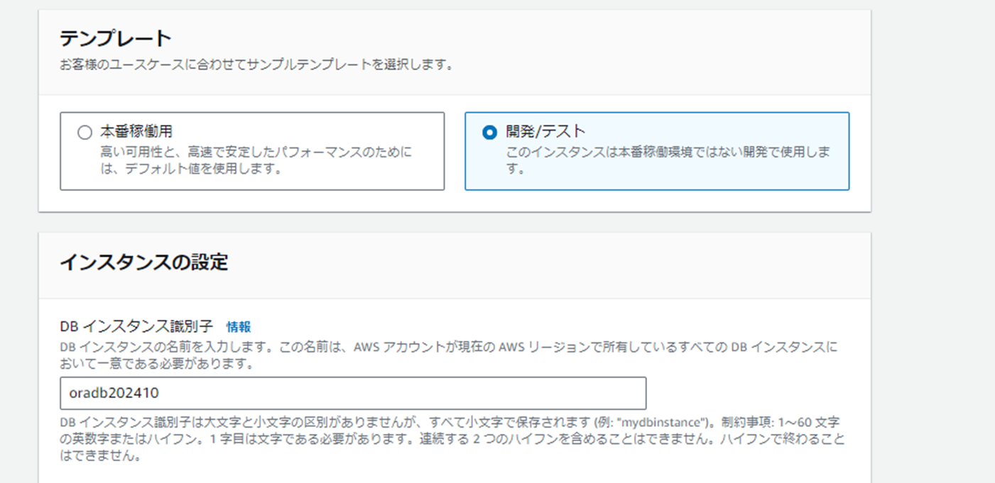Select the 本番稼働用 radio button
The height and width of the screenshot is (483, 995).
pyautogui.click(x=85, y=133)
